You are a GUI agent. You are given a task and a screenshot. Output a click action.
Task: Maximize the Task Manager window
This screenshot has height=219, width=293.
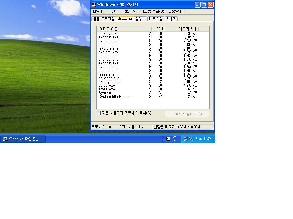click(204, 5)
